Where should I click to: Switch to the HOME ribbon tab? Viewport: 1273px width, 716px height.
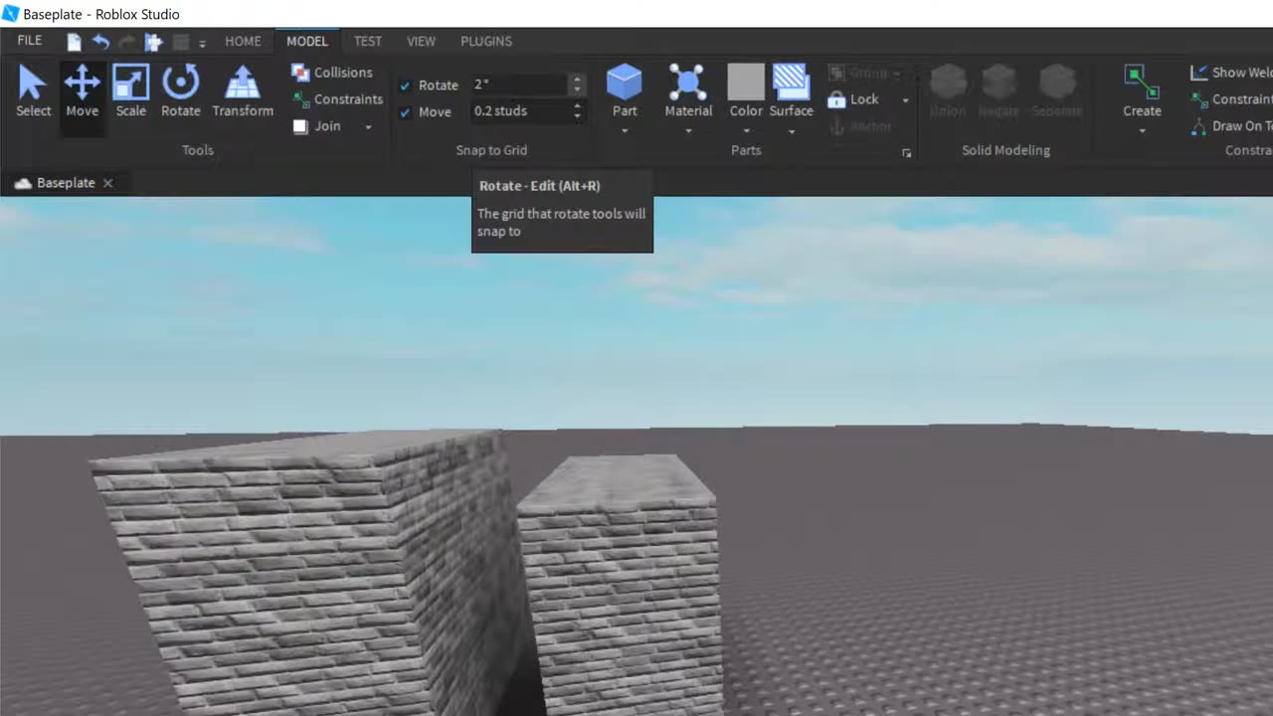coord(243,42)
